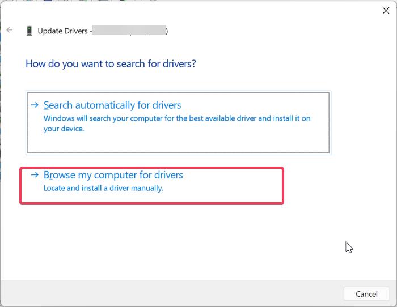Click the device icon beside Update Drivers
Image resolution: width=397 pixels, height=307 pixels.
[x=29, y=31]
